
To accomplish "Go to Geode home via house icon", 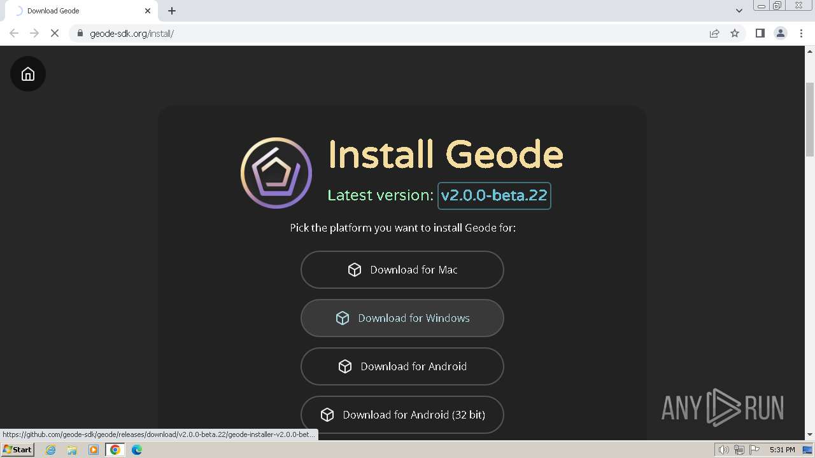I will [x=28, y=74].
